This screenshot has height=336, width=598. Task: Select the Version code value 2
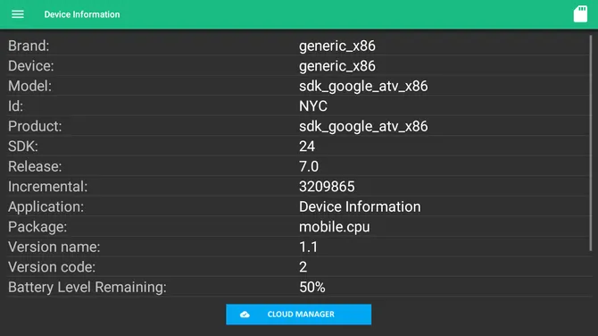click(303, 267)
